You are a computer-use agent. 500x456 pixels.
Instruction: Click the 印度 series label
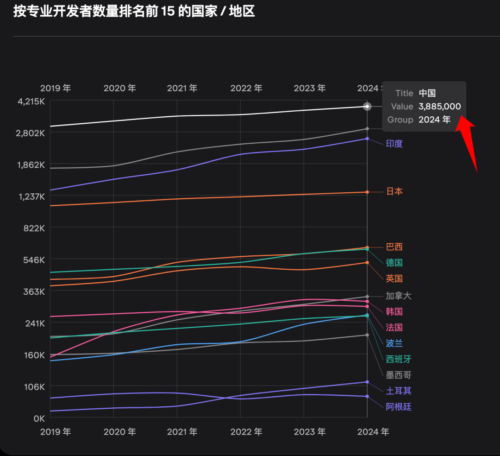[x=394, y=144]
